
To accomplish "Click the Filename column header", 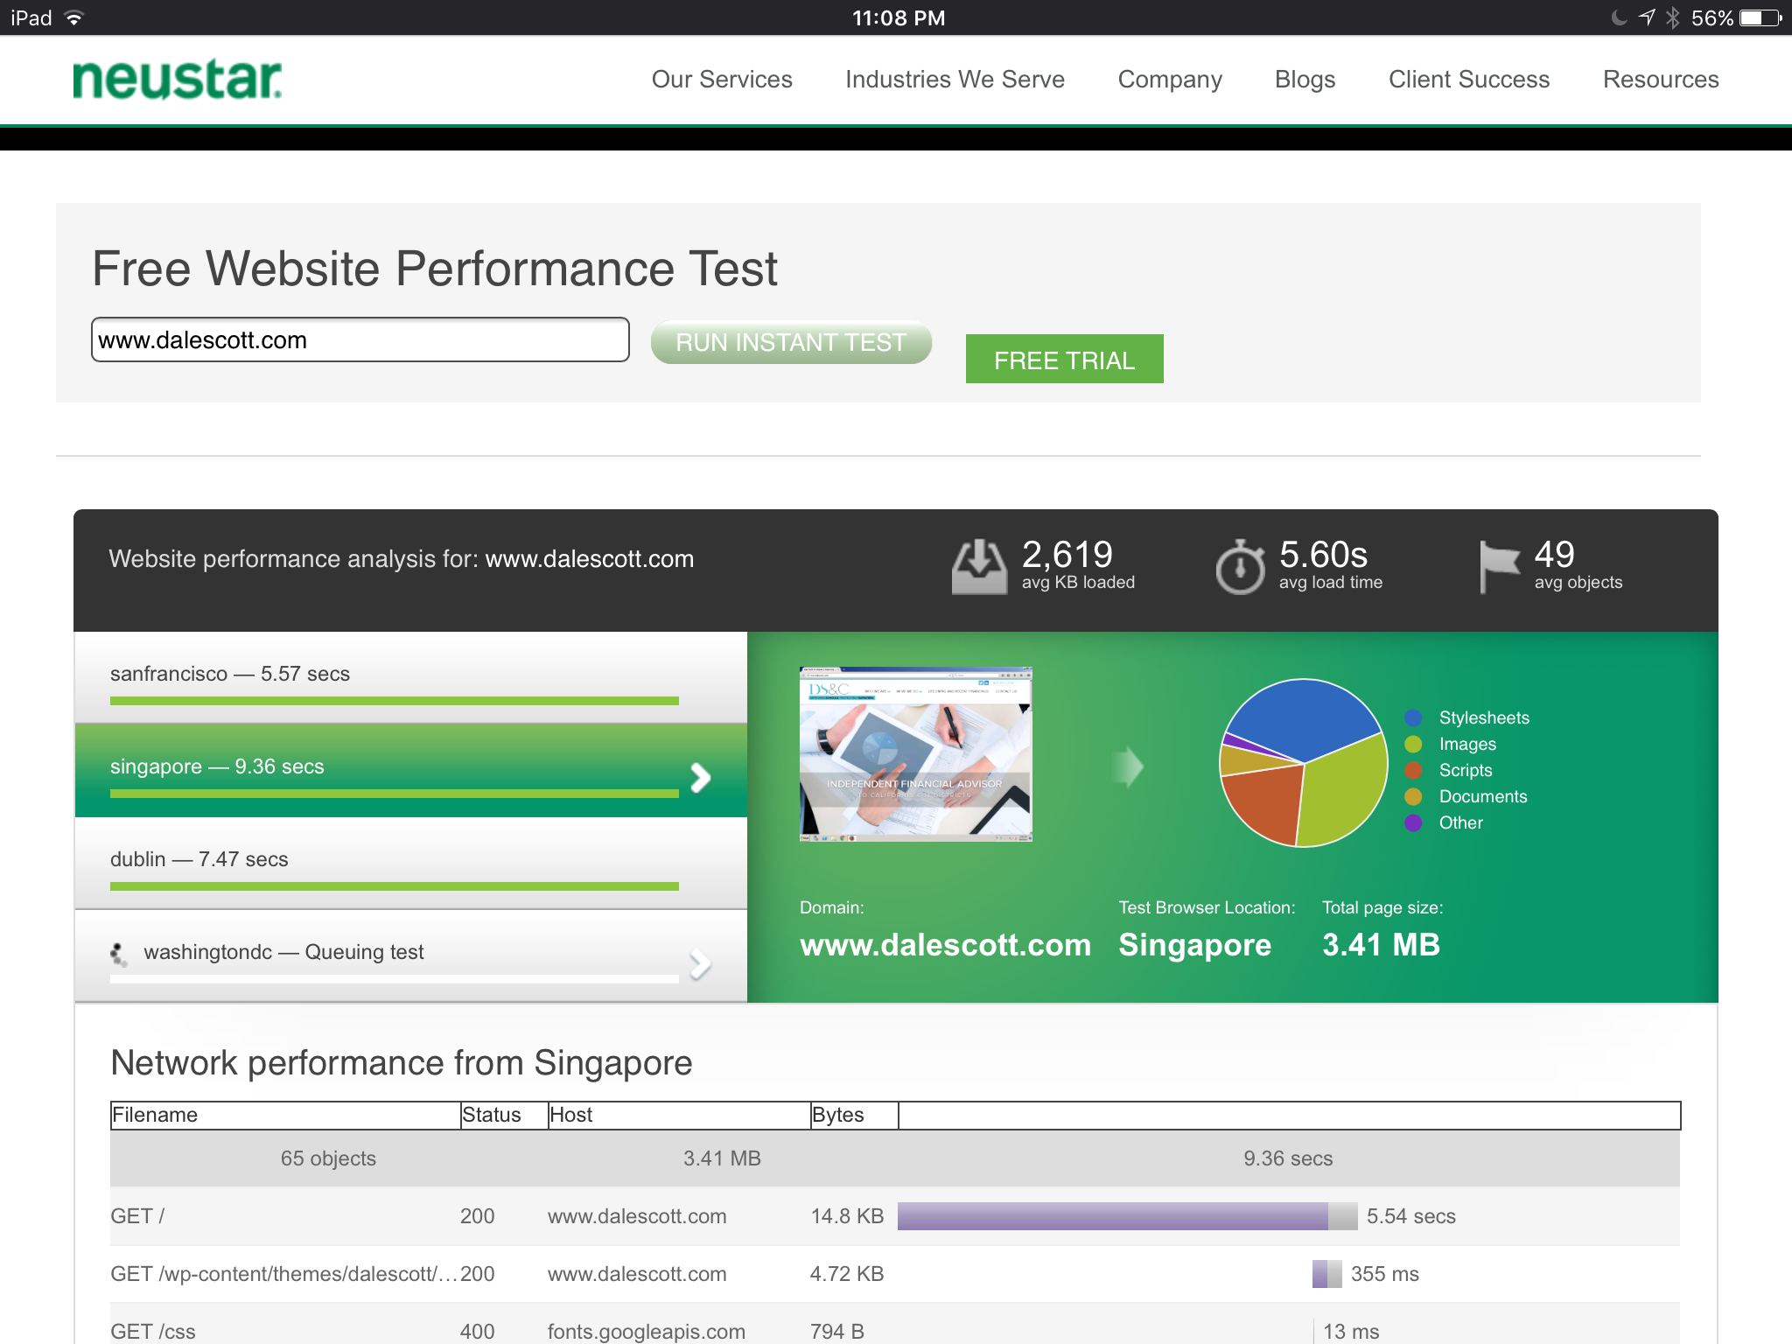I will [286, 1115].
